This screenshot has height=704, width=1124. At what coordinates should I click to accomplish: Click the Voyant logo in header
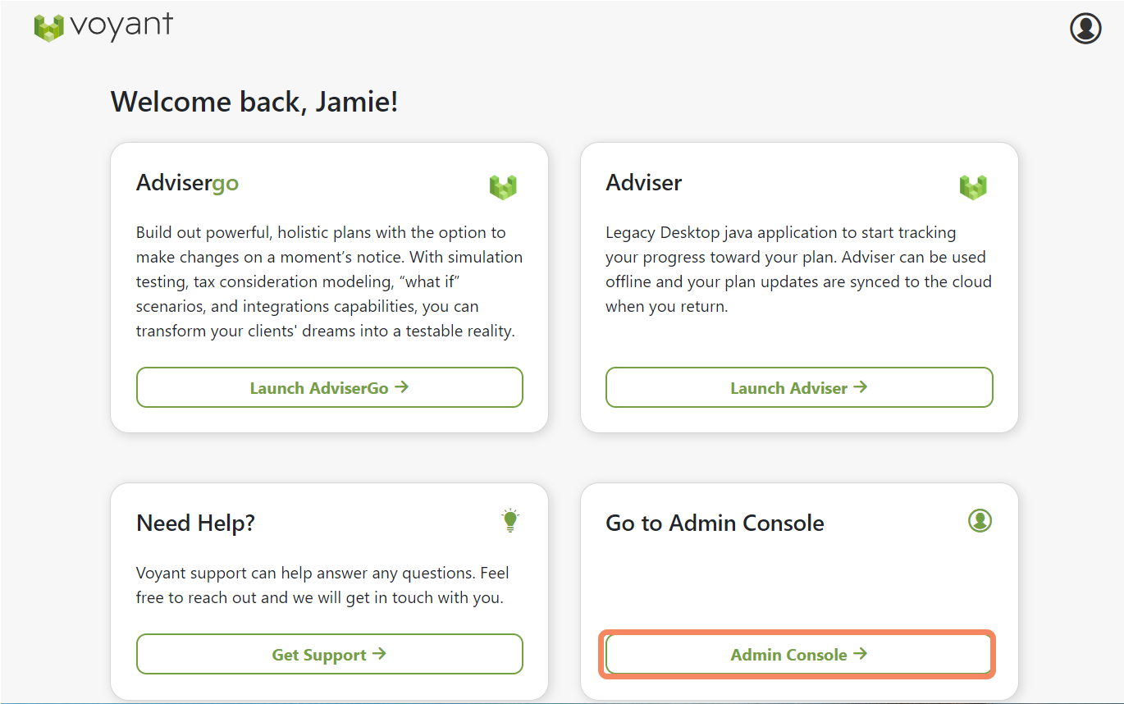[x=103, y=27]
